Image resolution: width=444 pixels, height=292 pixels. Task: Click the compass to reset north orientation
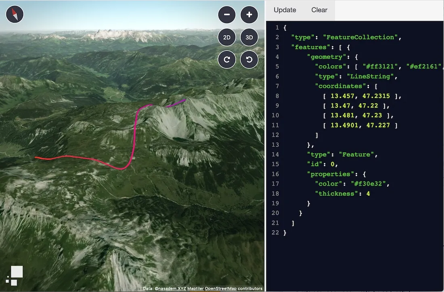[x=15, y=14]
